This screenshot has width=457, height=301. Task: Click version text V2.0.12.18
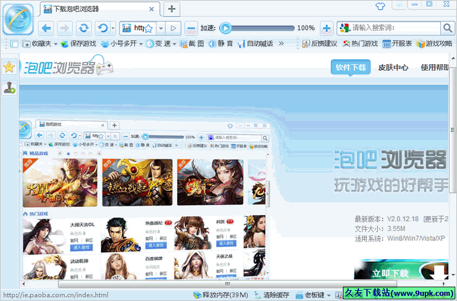tap(403, 219)
